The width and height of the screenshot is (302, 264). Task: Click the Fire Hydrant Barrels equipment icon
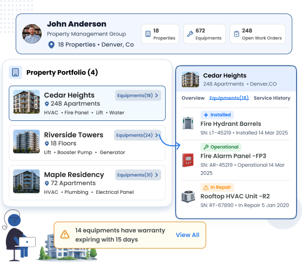188,123
